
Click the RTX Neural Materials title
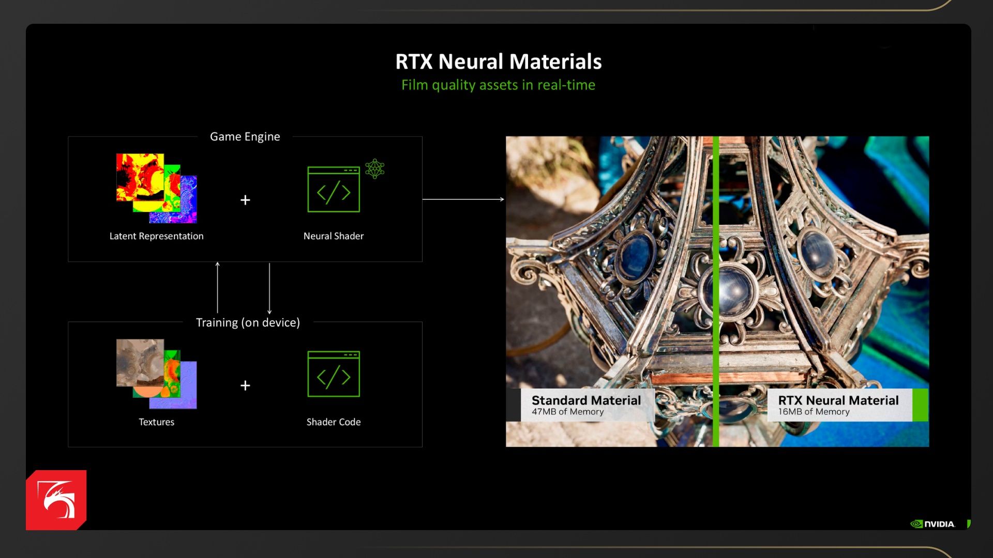(x=498, y=61)
